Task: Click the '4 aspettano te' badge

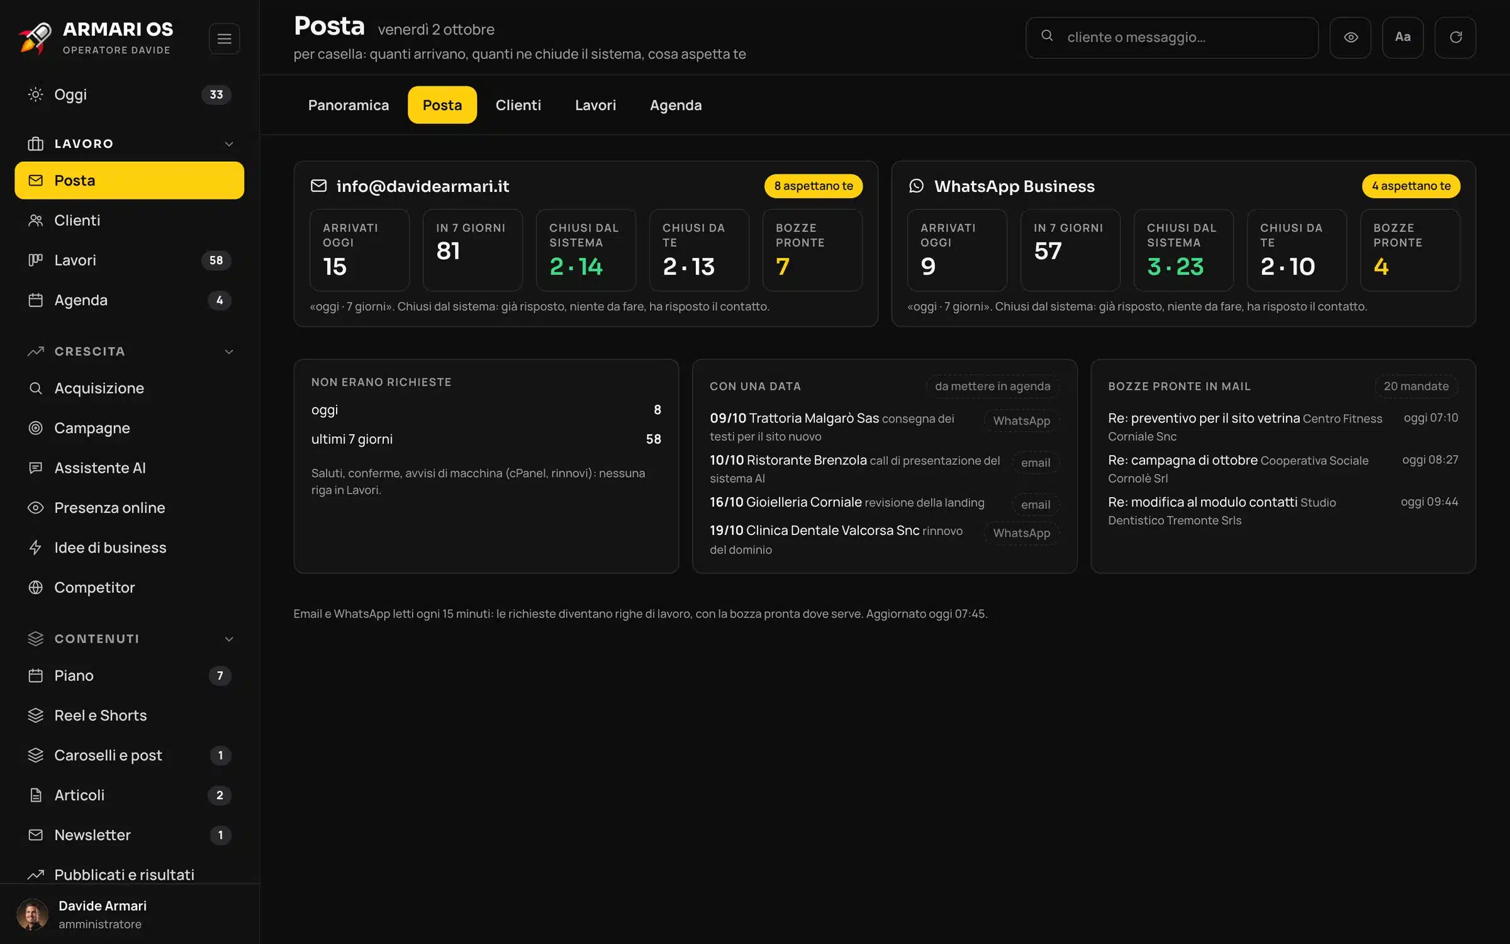Action: 1411,186
